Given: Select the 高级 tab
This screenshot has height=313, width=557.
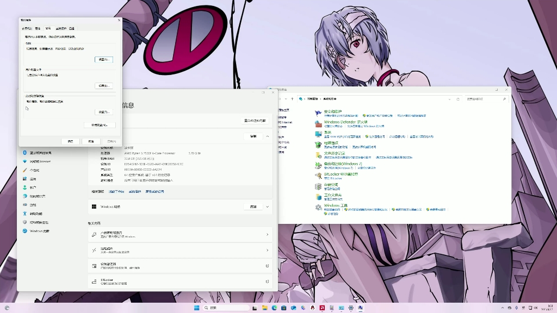Looking at the screenshot, I should (x=48, y=28).
